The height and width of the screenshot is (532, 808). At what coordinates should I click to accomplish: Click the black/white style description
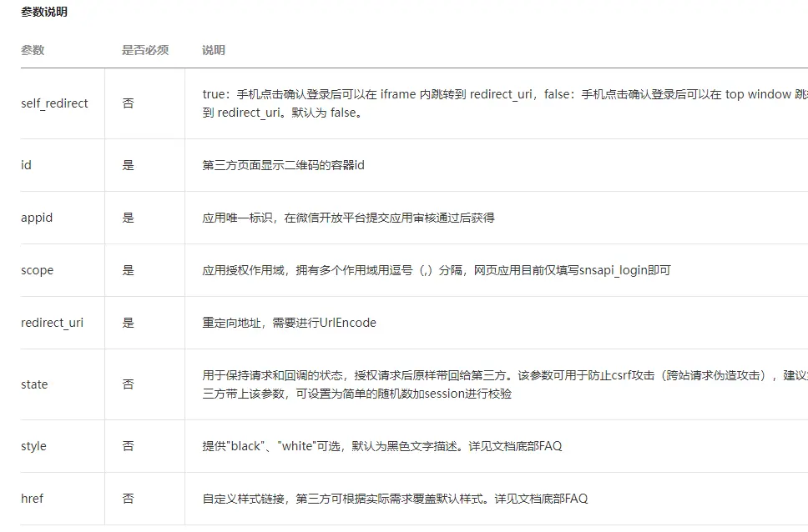[x=381, y=446]
